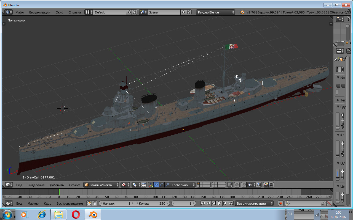Toggle the 3D manipulator axes icon
Screen dimensions: 353x220
point(151,185)
